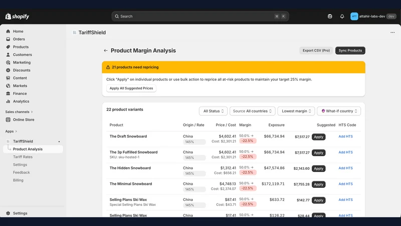Select Product Analysis in sidebar
The image size is (401, 226).
pyautogui.click(x=33, y=149)
